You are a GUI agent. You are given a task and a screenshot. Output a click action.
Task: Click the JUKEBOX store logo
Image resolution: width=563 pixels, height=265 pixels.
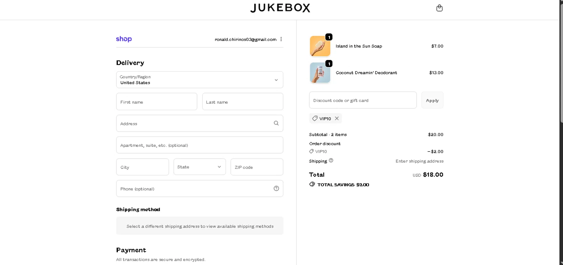click(280, 8)
